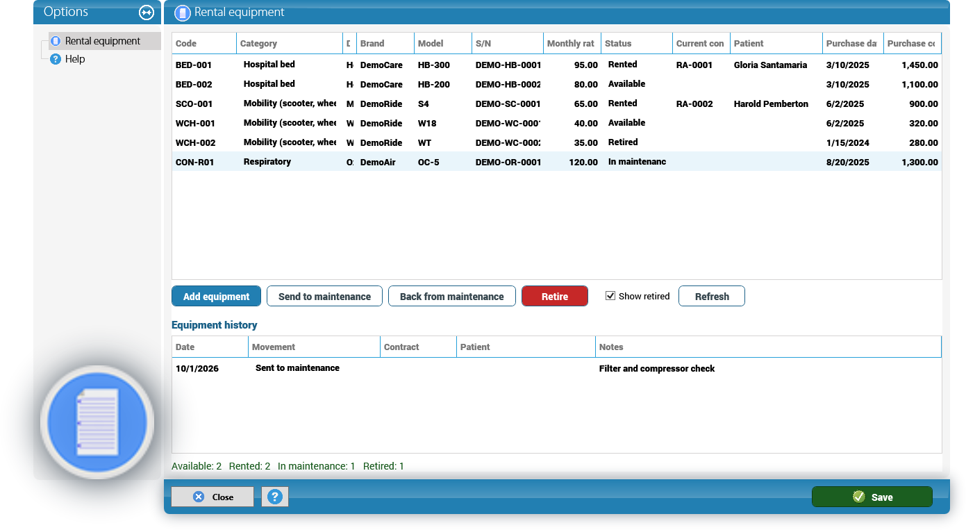Image resolution: width=966 pixels, height=530 pixels.
Task: Uncheck the Show retired checkbox
Action: 610,296
